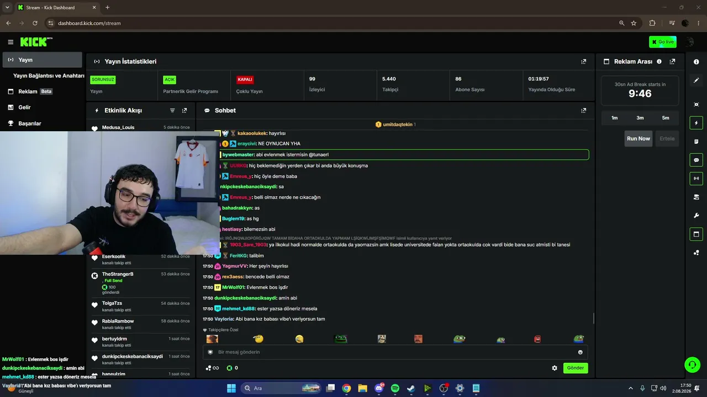The height and width of the screenshot is (397, 707).
Task: Click the Gönder send button
Action: coord(575,368)
